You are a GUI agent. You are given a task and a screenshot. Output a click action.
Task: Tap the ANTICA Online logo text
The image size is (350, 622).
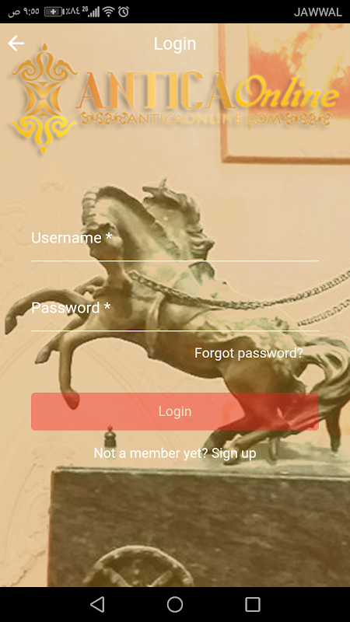point(208,90)
